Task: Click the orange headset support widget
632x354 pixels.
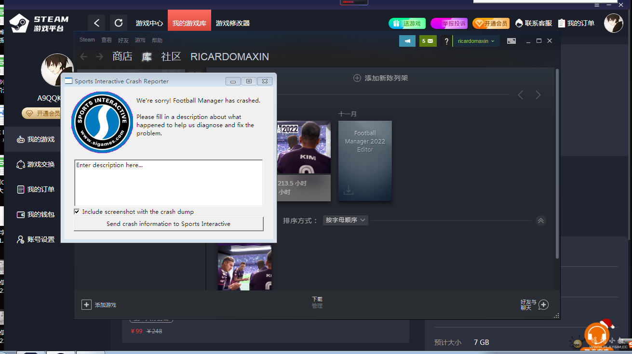Action: (x=597, y=334)
